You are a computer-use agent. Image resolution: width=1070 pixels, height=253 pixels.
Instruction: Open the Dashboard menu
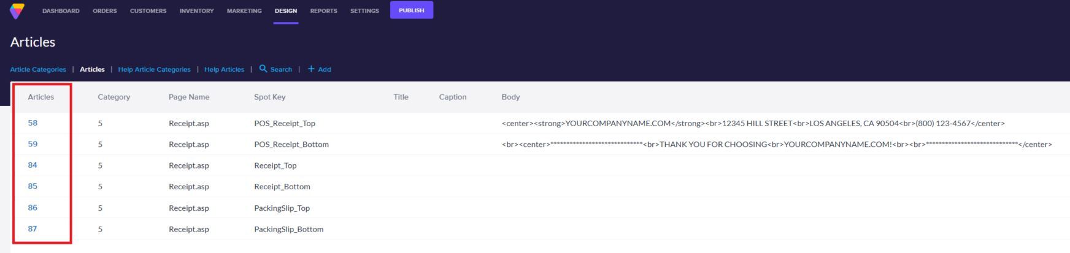61,11
